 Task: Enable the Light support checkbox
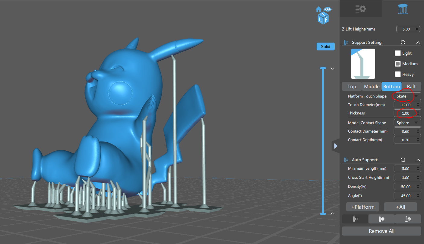[398, 53]
